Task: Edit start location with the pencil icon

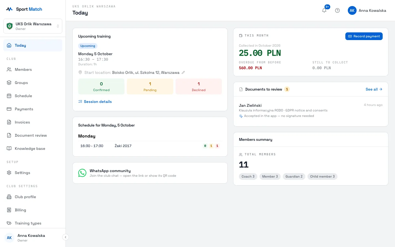Action: pyautogui.click(x=183, y=72)
